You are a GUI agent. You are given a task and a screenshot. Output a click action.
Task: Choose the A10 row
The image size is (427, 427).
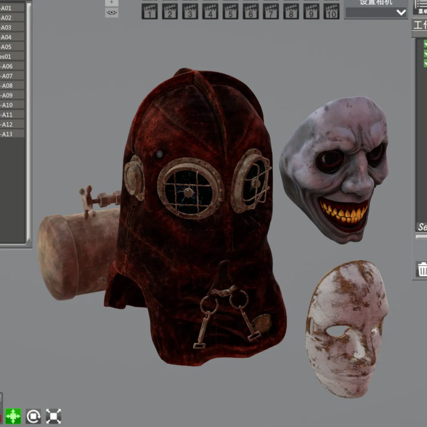12,105
